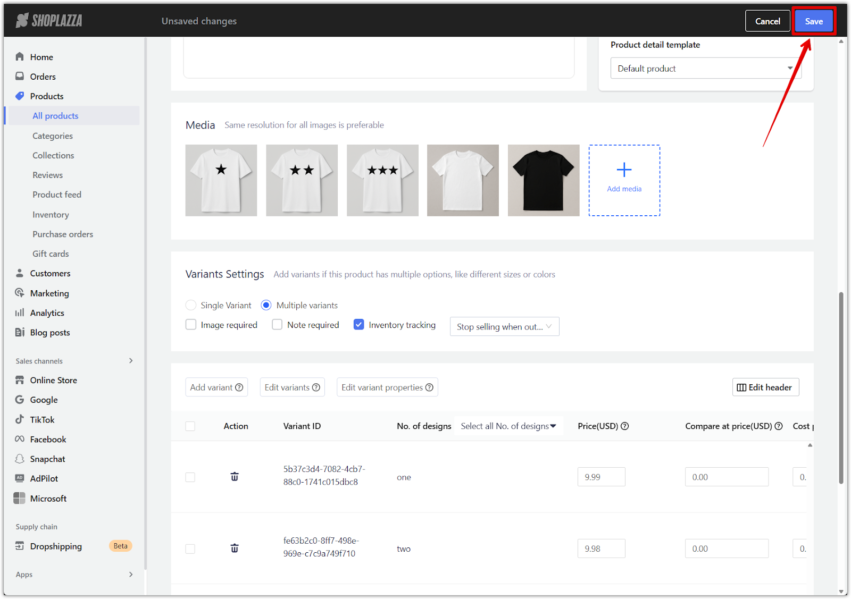Viewport: 851px width, 599px height.
Task: Click the trash icon for variant one
Action: [x=235, y=477]
